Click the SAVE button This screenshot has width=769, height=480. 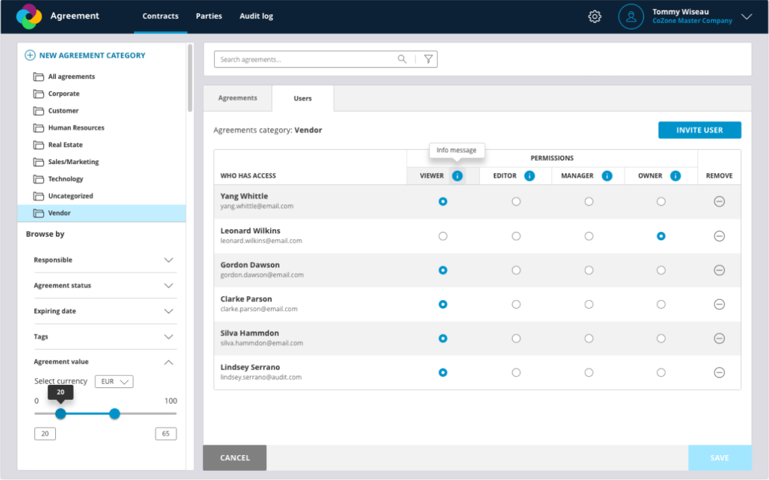coord(720,458)
